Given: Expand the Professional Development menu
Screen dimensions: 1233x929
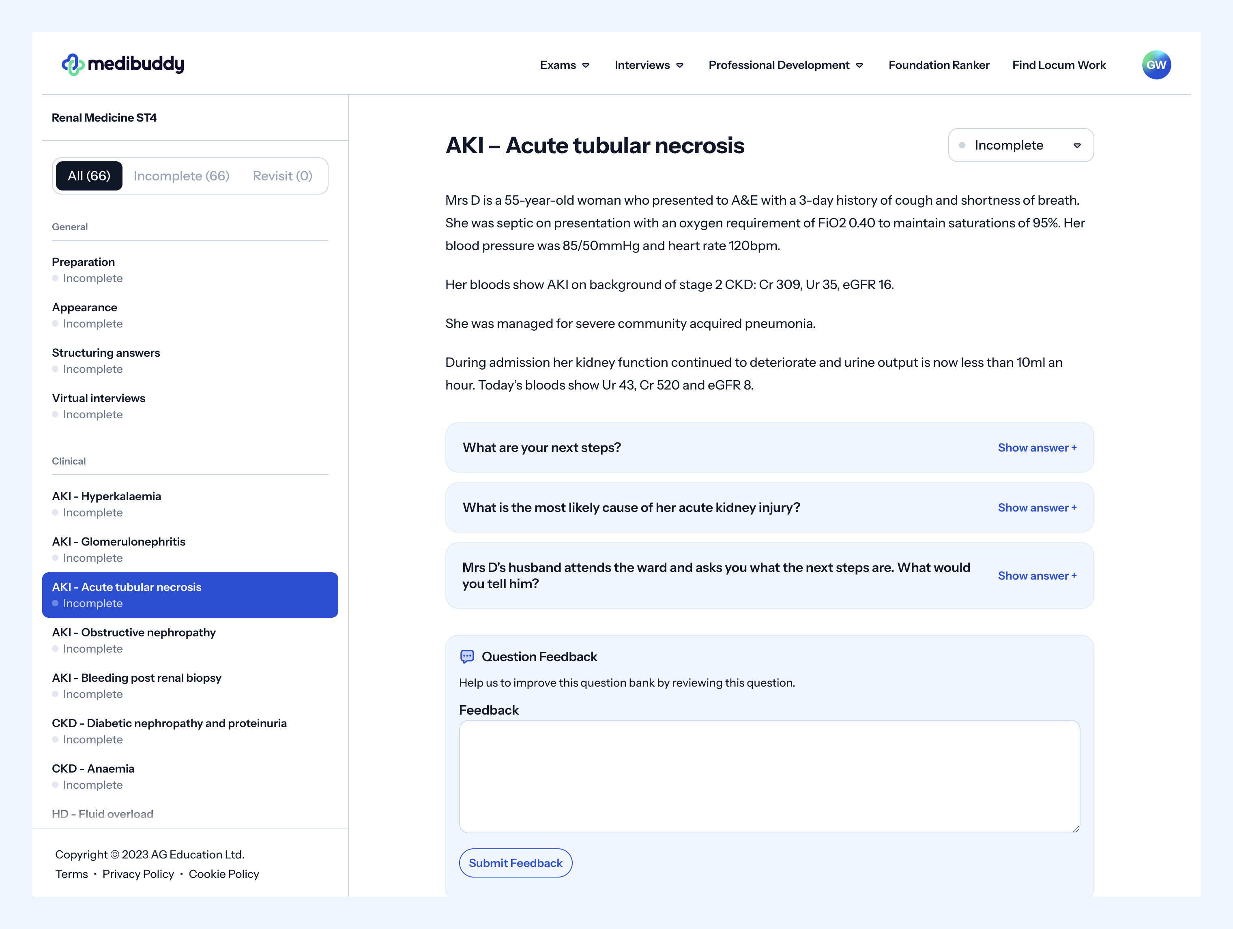Looking at the screenshot, I should [x=786, y=65].
